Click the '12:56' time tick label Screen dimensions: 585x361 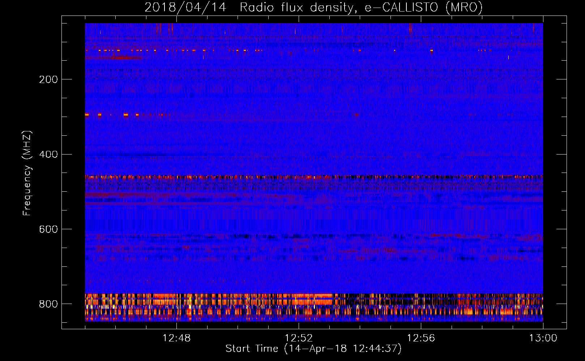(x=421, y=338)
